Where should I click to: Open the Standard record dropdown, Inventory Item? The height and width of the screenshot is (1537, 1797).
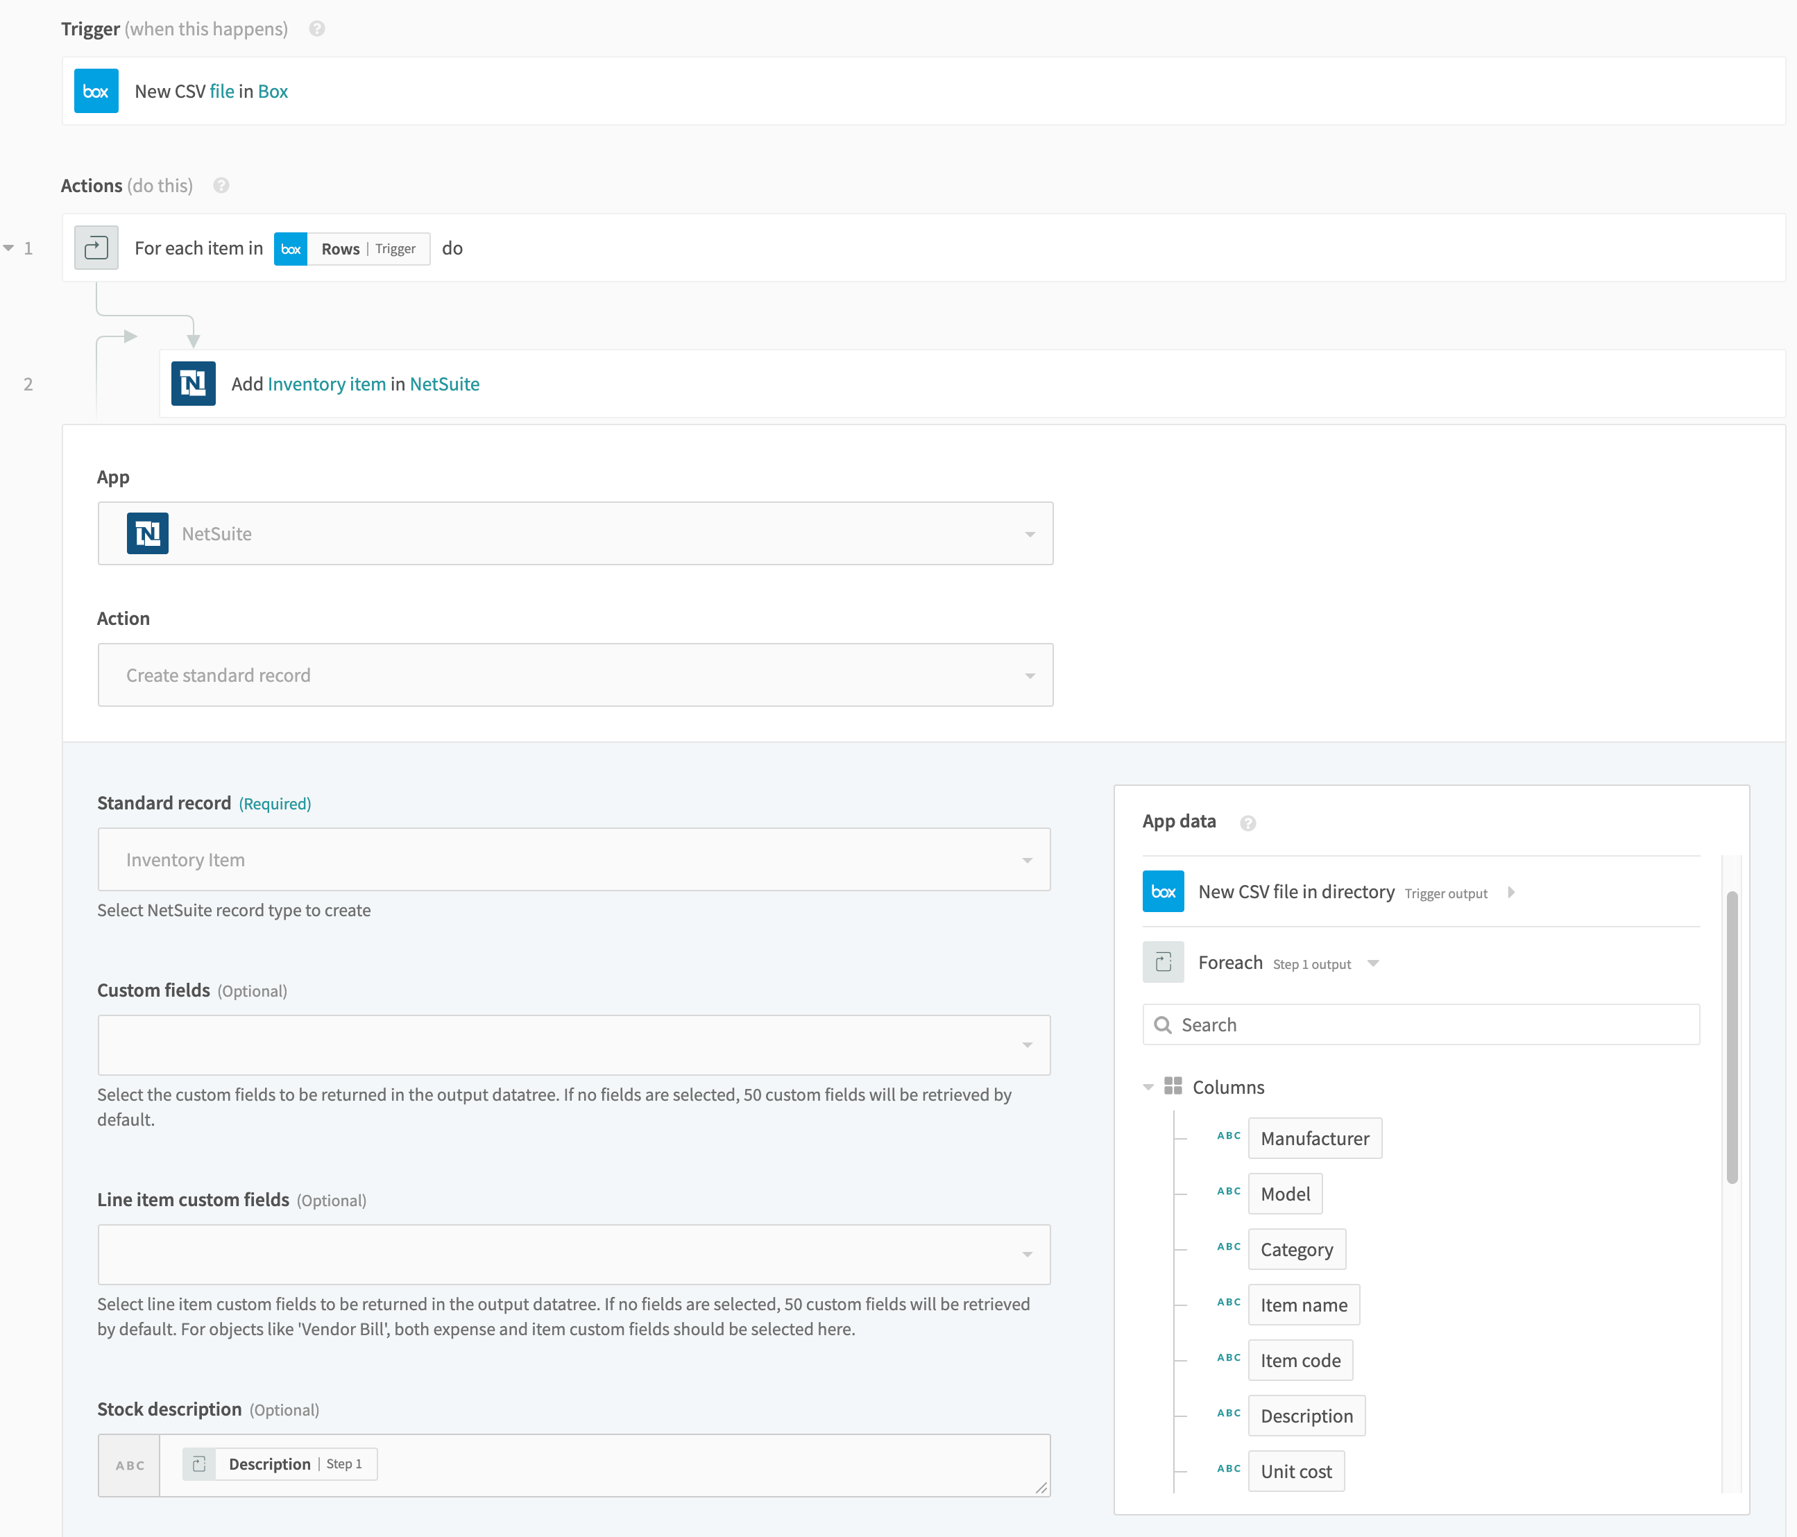tap(573, 860)
